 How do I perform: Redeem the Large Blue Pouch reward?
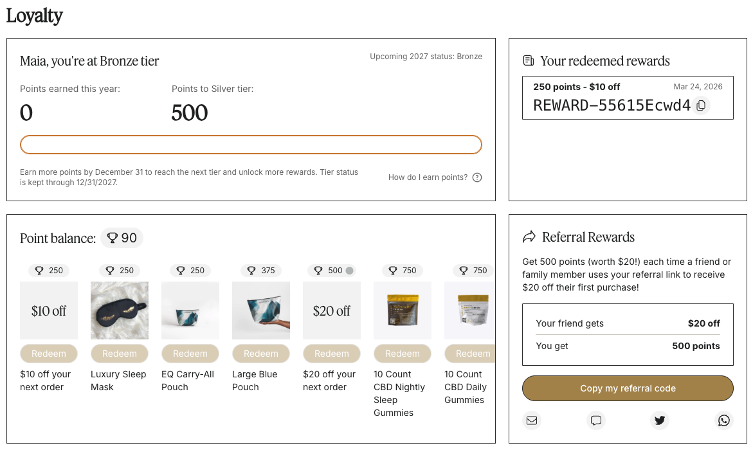pos(261,354)
